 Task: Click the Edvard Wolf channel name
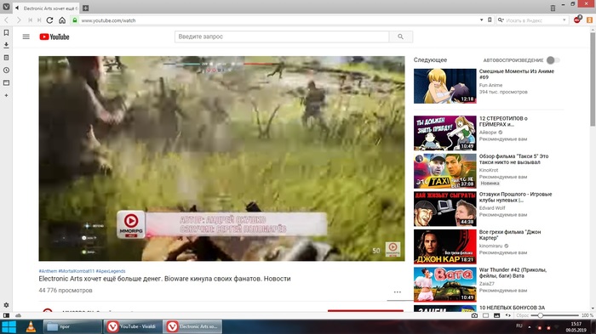tap(492, 207)
